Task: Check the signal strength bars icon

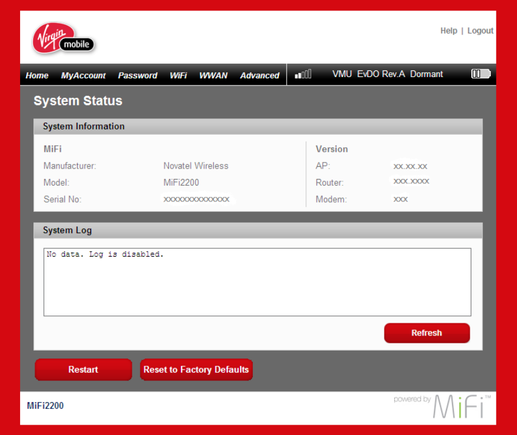Action: click(303, 74)
